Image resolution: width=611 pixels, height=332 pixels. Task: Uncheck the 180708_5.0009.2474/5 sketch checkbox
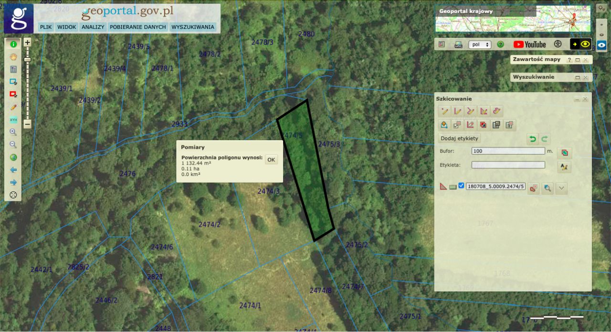461,186
